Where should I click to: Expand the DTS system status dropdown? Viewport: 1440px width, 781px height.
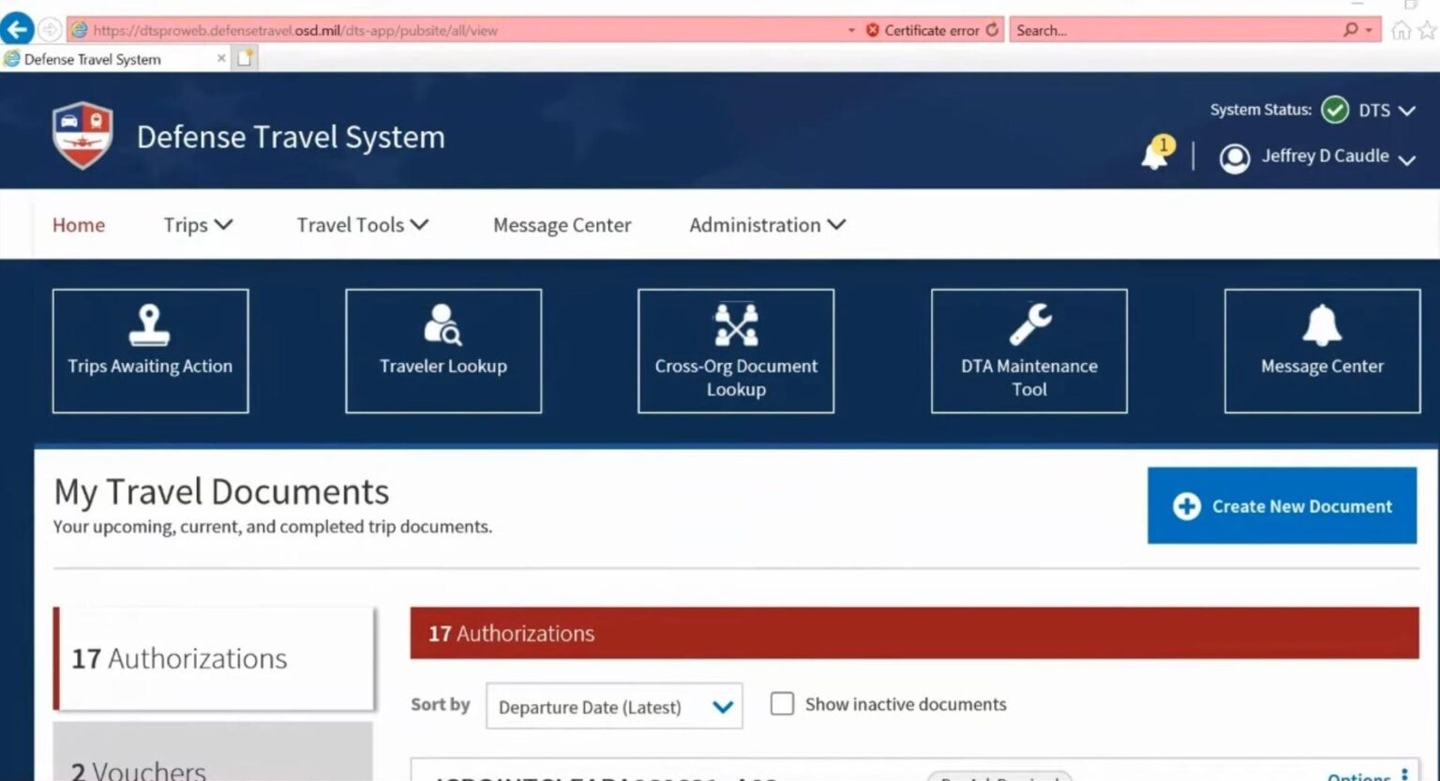point(1387,111)
